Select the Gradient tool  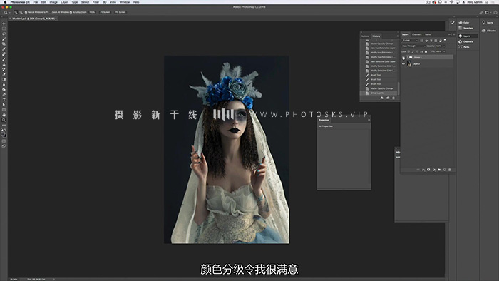pyautogui.click(x=4, y=79)
